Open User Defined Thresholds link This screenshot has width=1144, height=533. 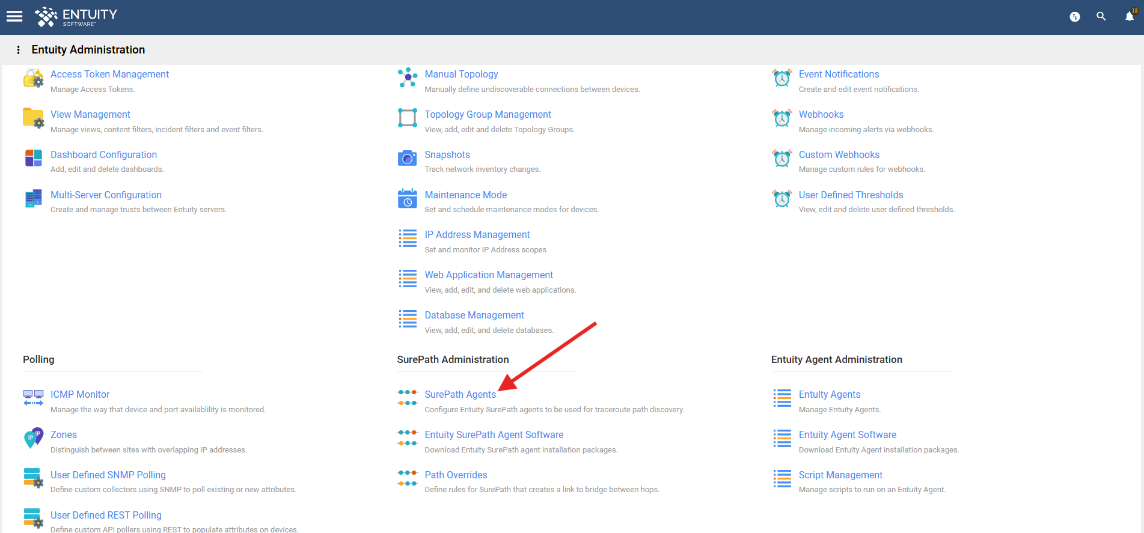pyautogui.click(x=851, y=195)
